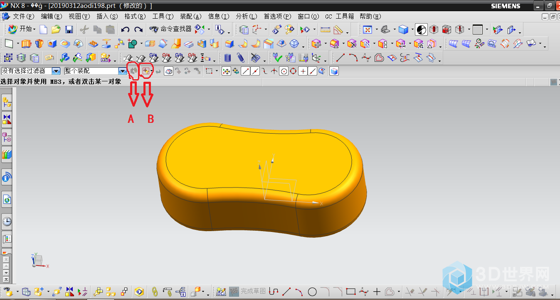Open the 装配(A) menu
Image resolution: width=560 pixels, height=300 pixels.
(x=191, y=16)
